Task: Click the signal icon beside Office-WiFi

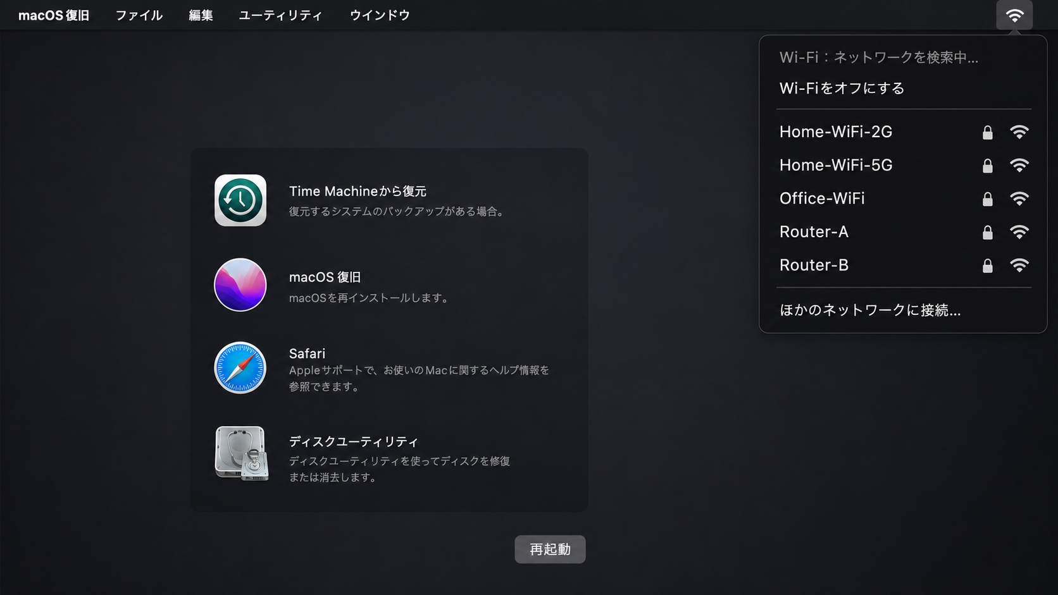Action: point(1019,199)
